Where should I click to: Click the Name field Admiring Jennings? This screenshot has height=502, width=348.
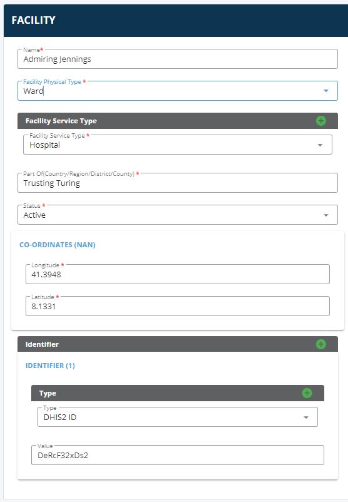[177, 59]
